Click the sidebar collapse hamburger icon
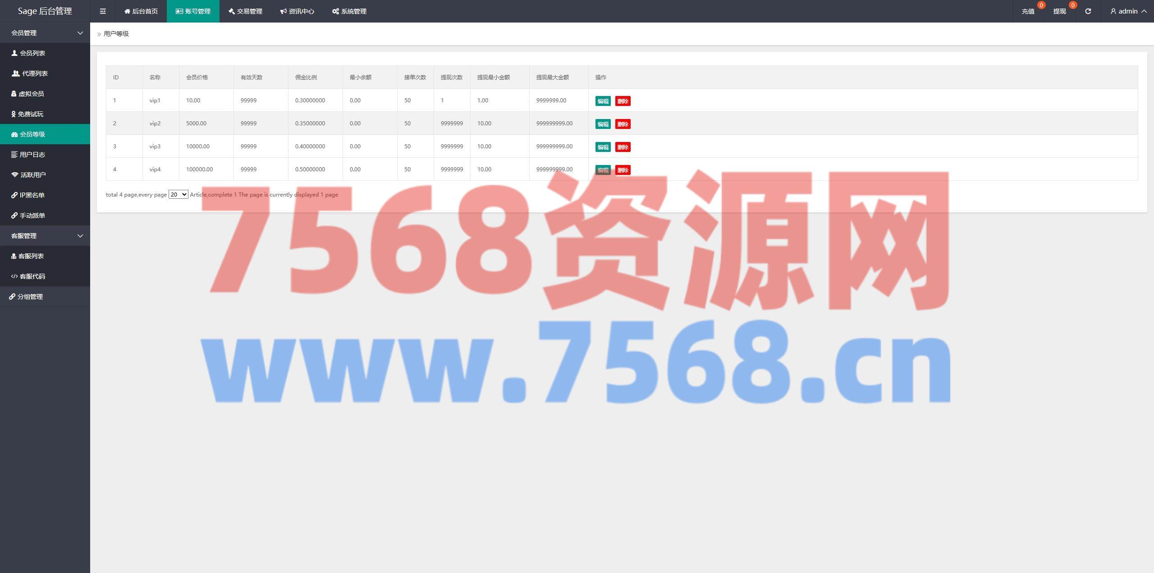The width and height of the screenshot is (1154, 573). pos(103,11)
